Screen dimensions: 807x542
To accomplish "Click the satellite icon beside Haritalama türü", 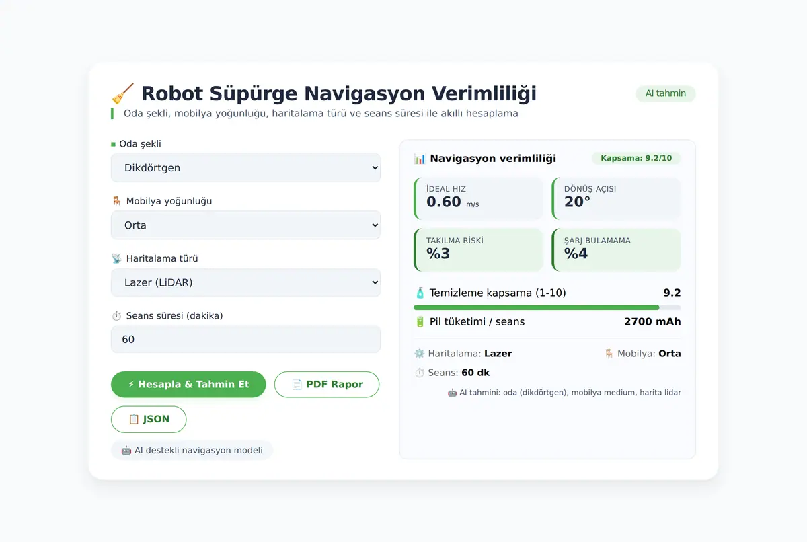I will [x=116, y=258].
